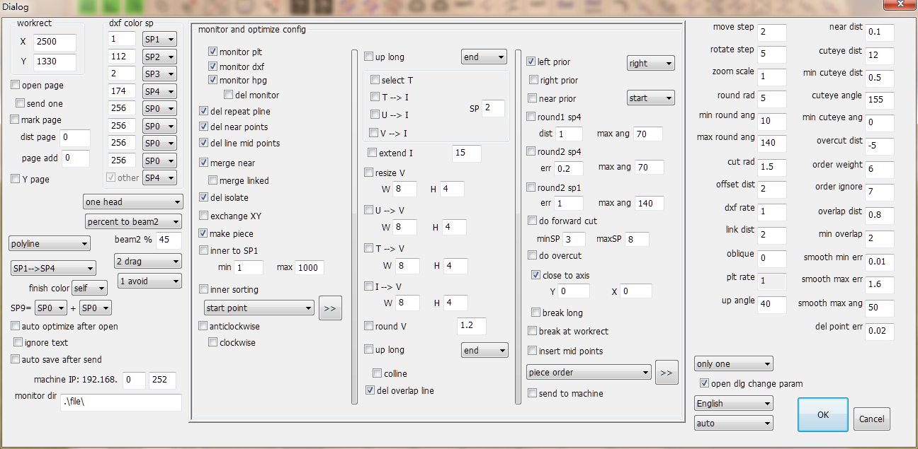Click the OK button
The image size is (918, 449).
822,414
